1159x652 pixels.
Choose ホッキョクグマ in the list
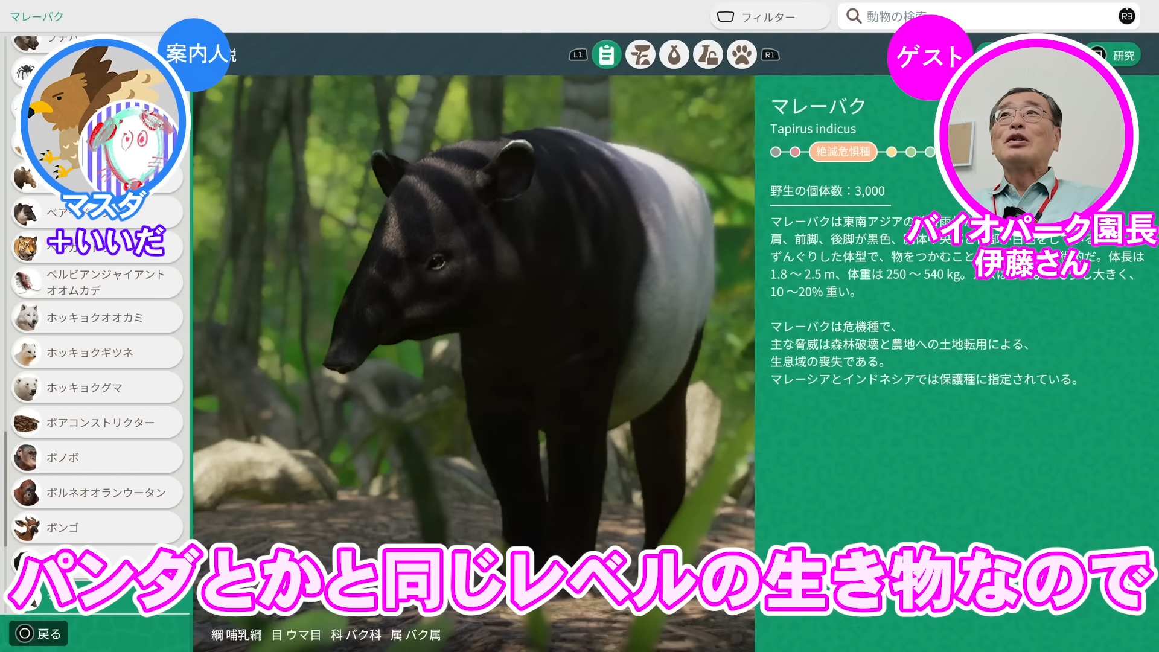97,388
